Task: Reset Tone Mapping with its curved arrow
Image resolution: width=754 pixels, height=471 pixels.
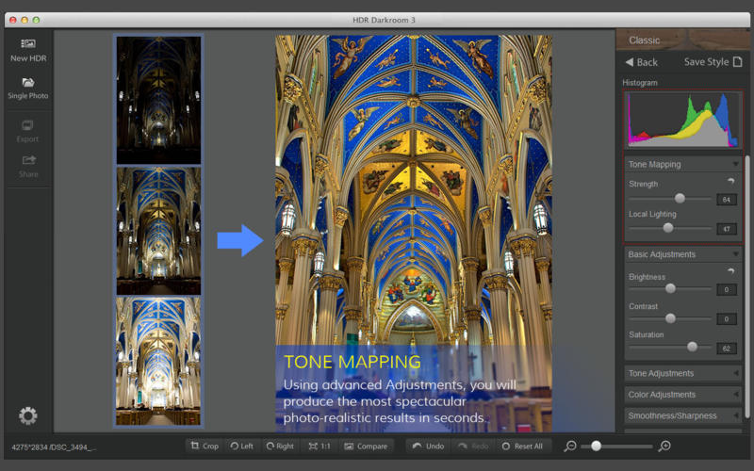Action: (x=730, y=182)
